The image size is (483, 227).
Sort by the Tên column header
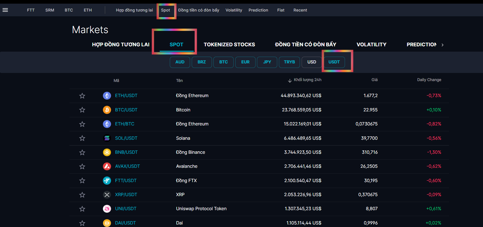179,81
